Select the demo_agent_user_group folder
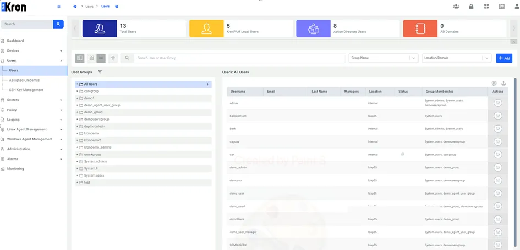 [143, 105]
